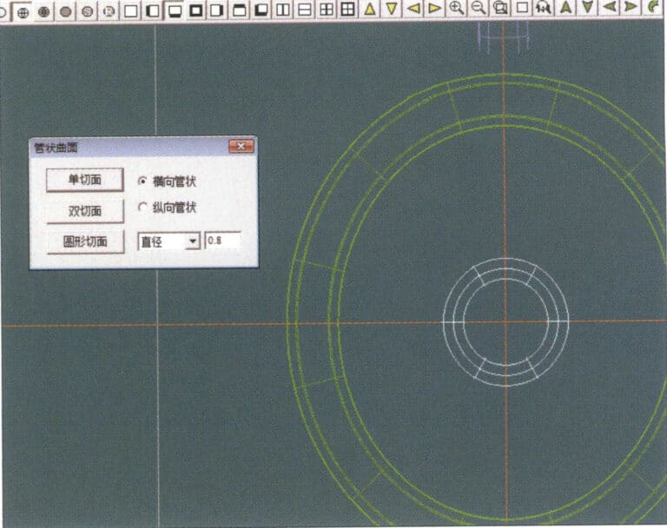Click the zoom in magnifier icon

pos(457,8)
